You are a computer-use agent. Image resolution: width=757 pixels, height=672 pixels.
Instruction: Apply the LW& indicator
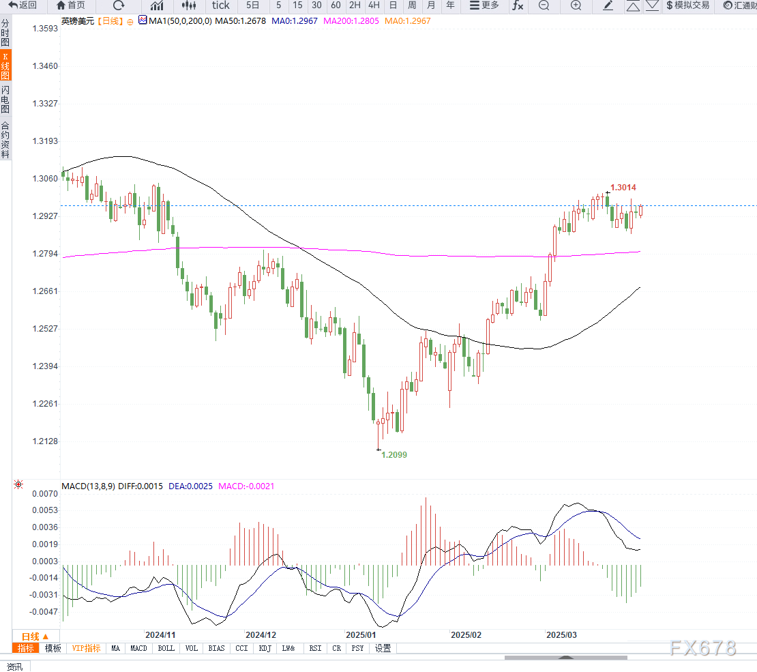click(x=288, y=648)
